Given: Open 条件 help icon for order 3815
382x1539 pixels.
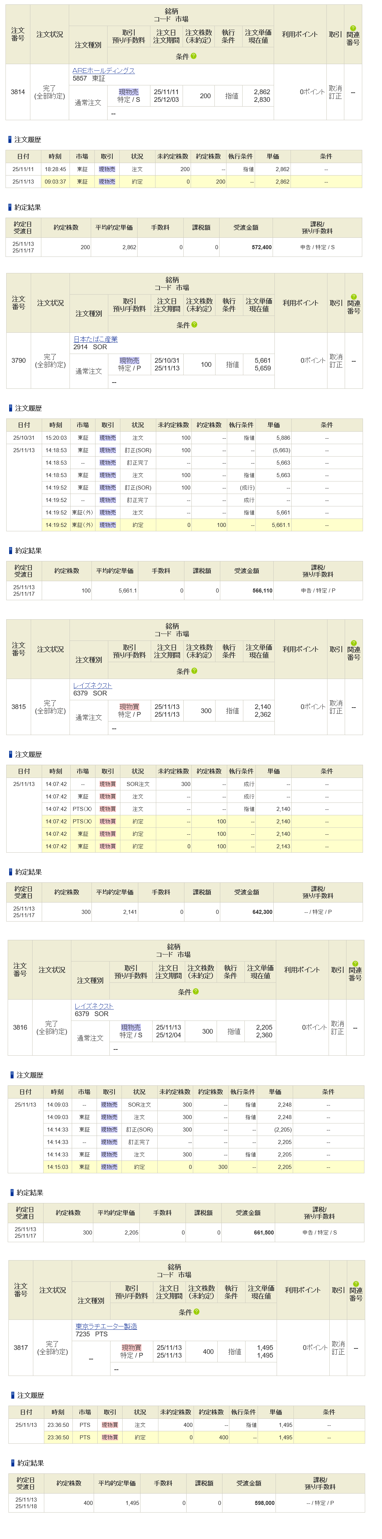Looking at the screenshot, I should click(x=194, y=671).
